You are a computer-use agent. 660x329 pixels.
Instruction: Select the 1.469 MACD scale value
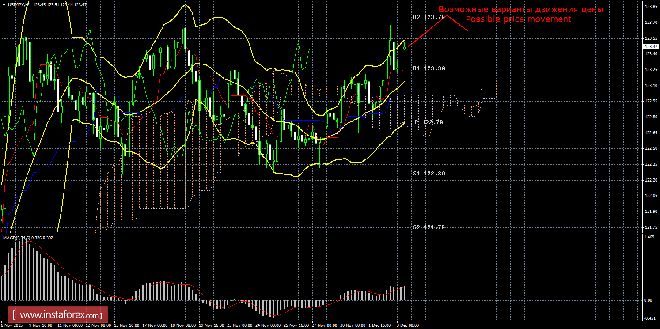click(649, 237)
